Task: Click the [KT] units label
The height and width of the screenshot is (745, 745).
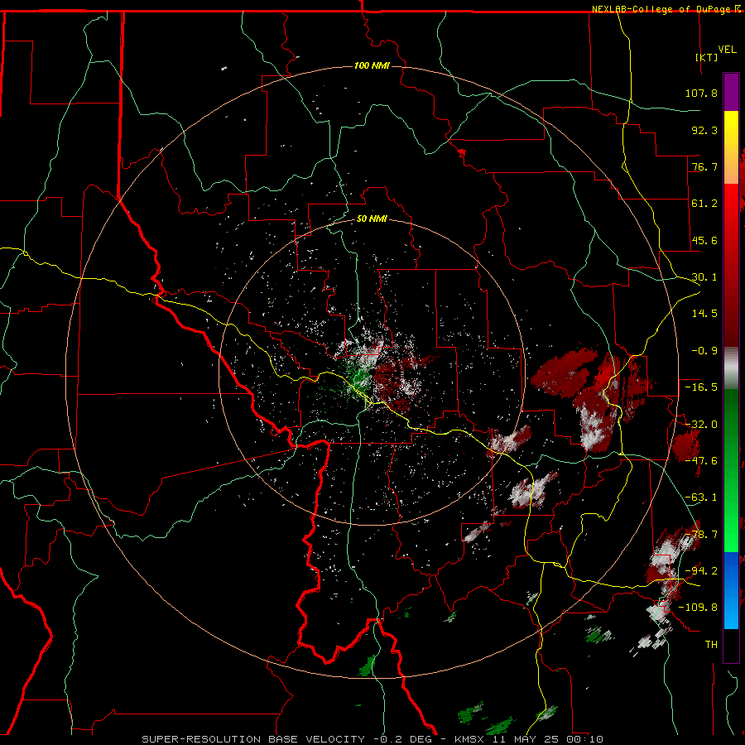Action: coord(707,57)
